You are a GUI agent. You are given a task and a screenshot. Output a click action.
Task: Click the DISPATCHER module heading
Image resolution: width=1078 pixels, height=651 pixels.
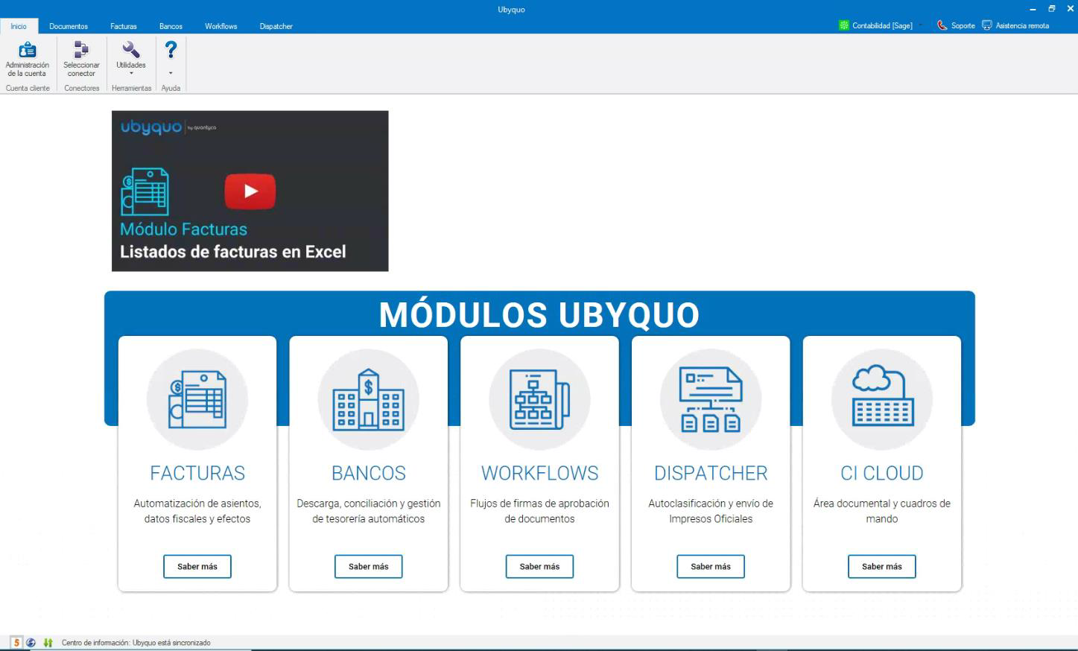[x=711, y=473]
